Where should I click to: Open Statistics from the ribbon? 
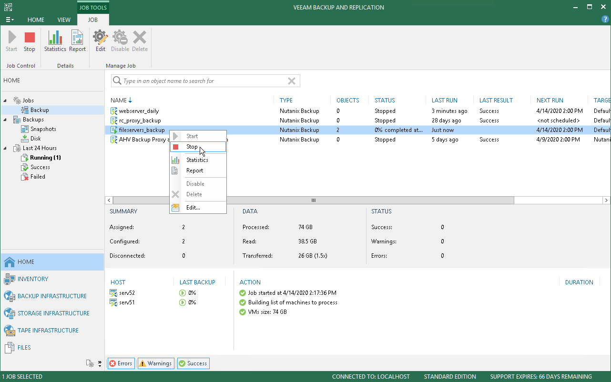tap(55, 38)
